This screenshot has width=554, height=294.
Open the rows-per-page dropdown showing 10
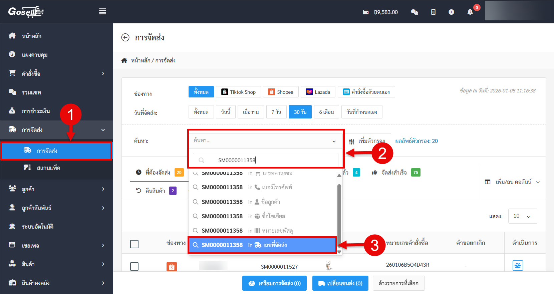click(x=522, y=216)
